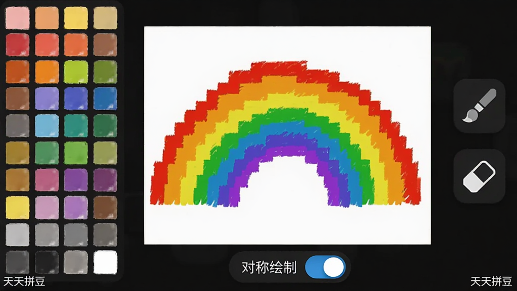
Task: Pick the olive green swatch beside lime green
Action: pyautogui.click(x=105, y=72)
